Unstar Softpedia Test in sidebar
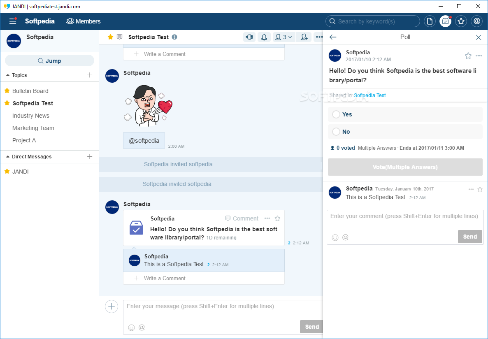The width and height of the screenshot is (488, 339). click(x=7, y=103)
